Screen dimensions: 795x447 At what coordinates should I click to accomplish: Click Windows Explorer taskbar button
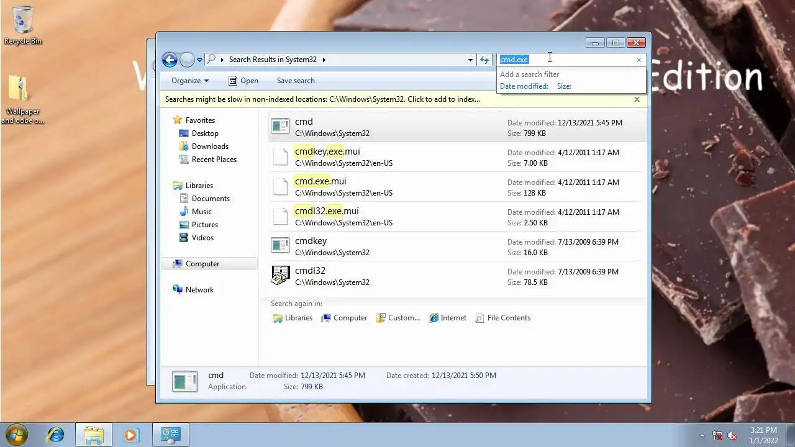pyautogui.click(x=94, y=435)
